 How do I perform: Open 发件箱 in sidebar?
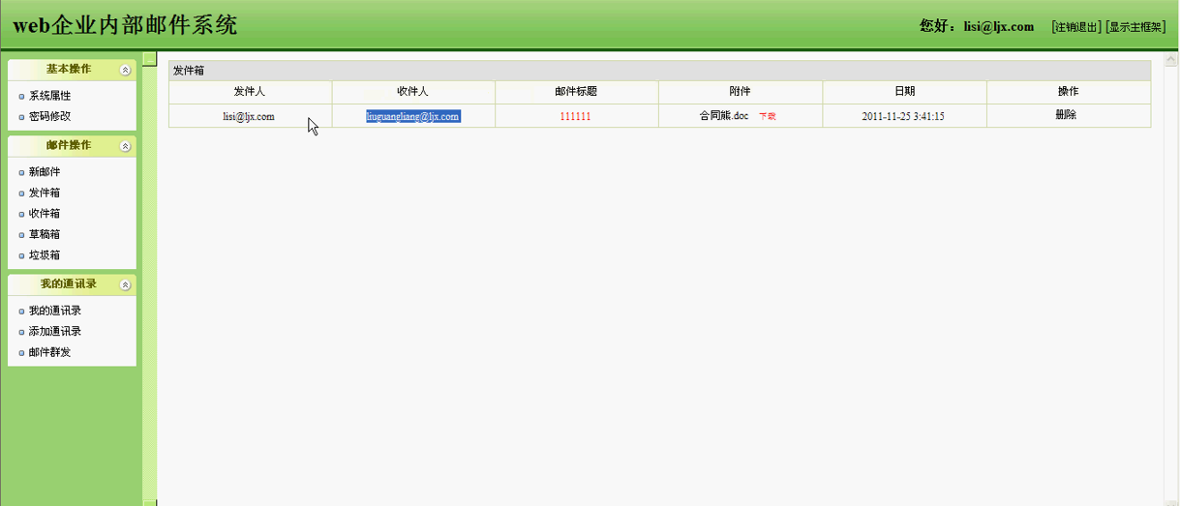tap(45, 193)
